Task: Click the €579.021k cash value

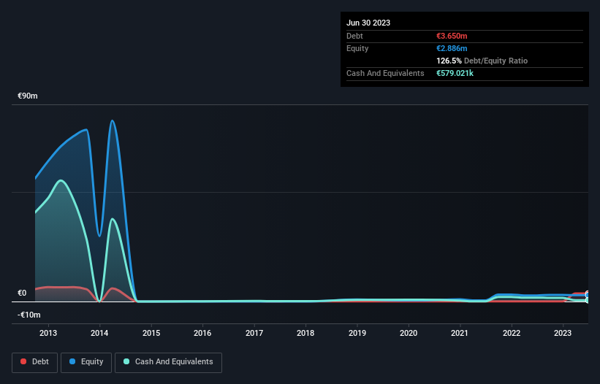Action: click(455, 73)
